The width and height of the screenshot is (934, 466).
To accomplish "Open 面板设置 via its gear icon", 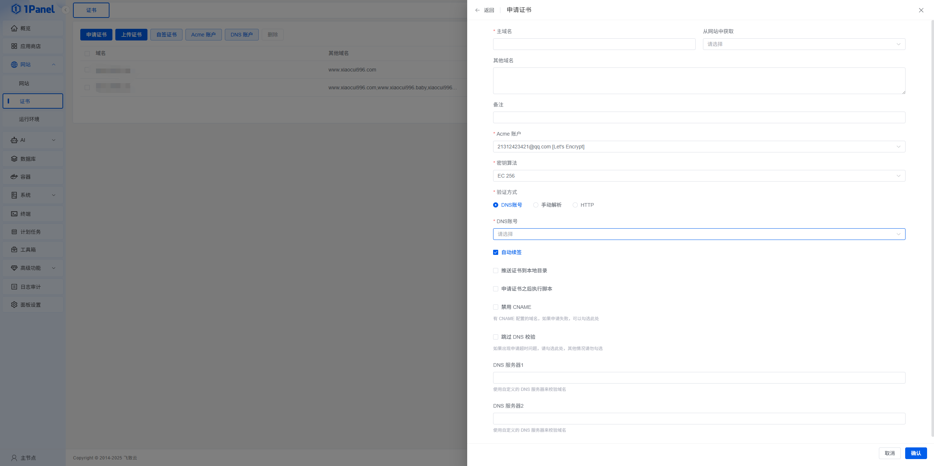I will click(14, 305).
